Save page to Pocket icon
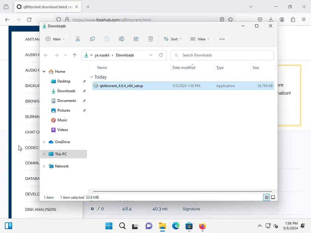This screenshot has height=233, width=311. point(260,19)
